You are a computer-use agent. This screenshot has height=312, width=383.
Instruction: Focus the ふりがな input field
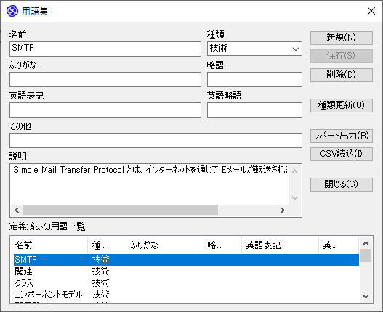(105, 79)
